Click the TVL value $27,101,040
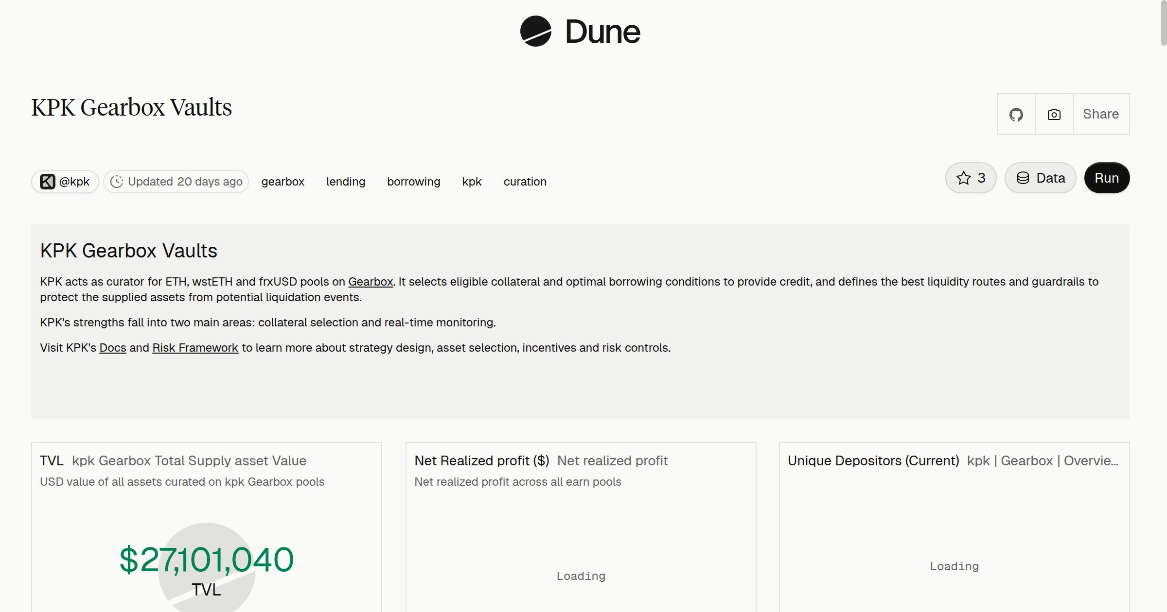The image size is (1167, 612). 207,560
